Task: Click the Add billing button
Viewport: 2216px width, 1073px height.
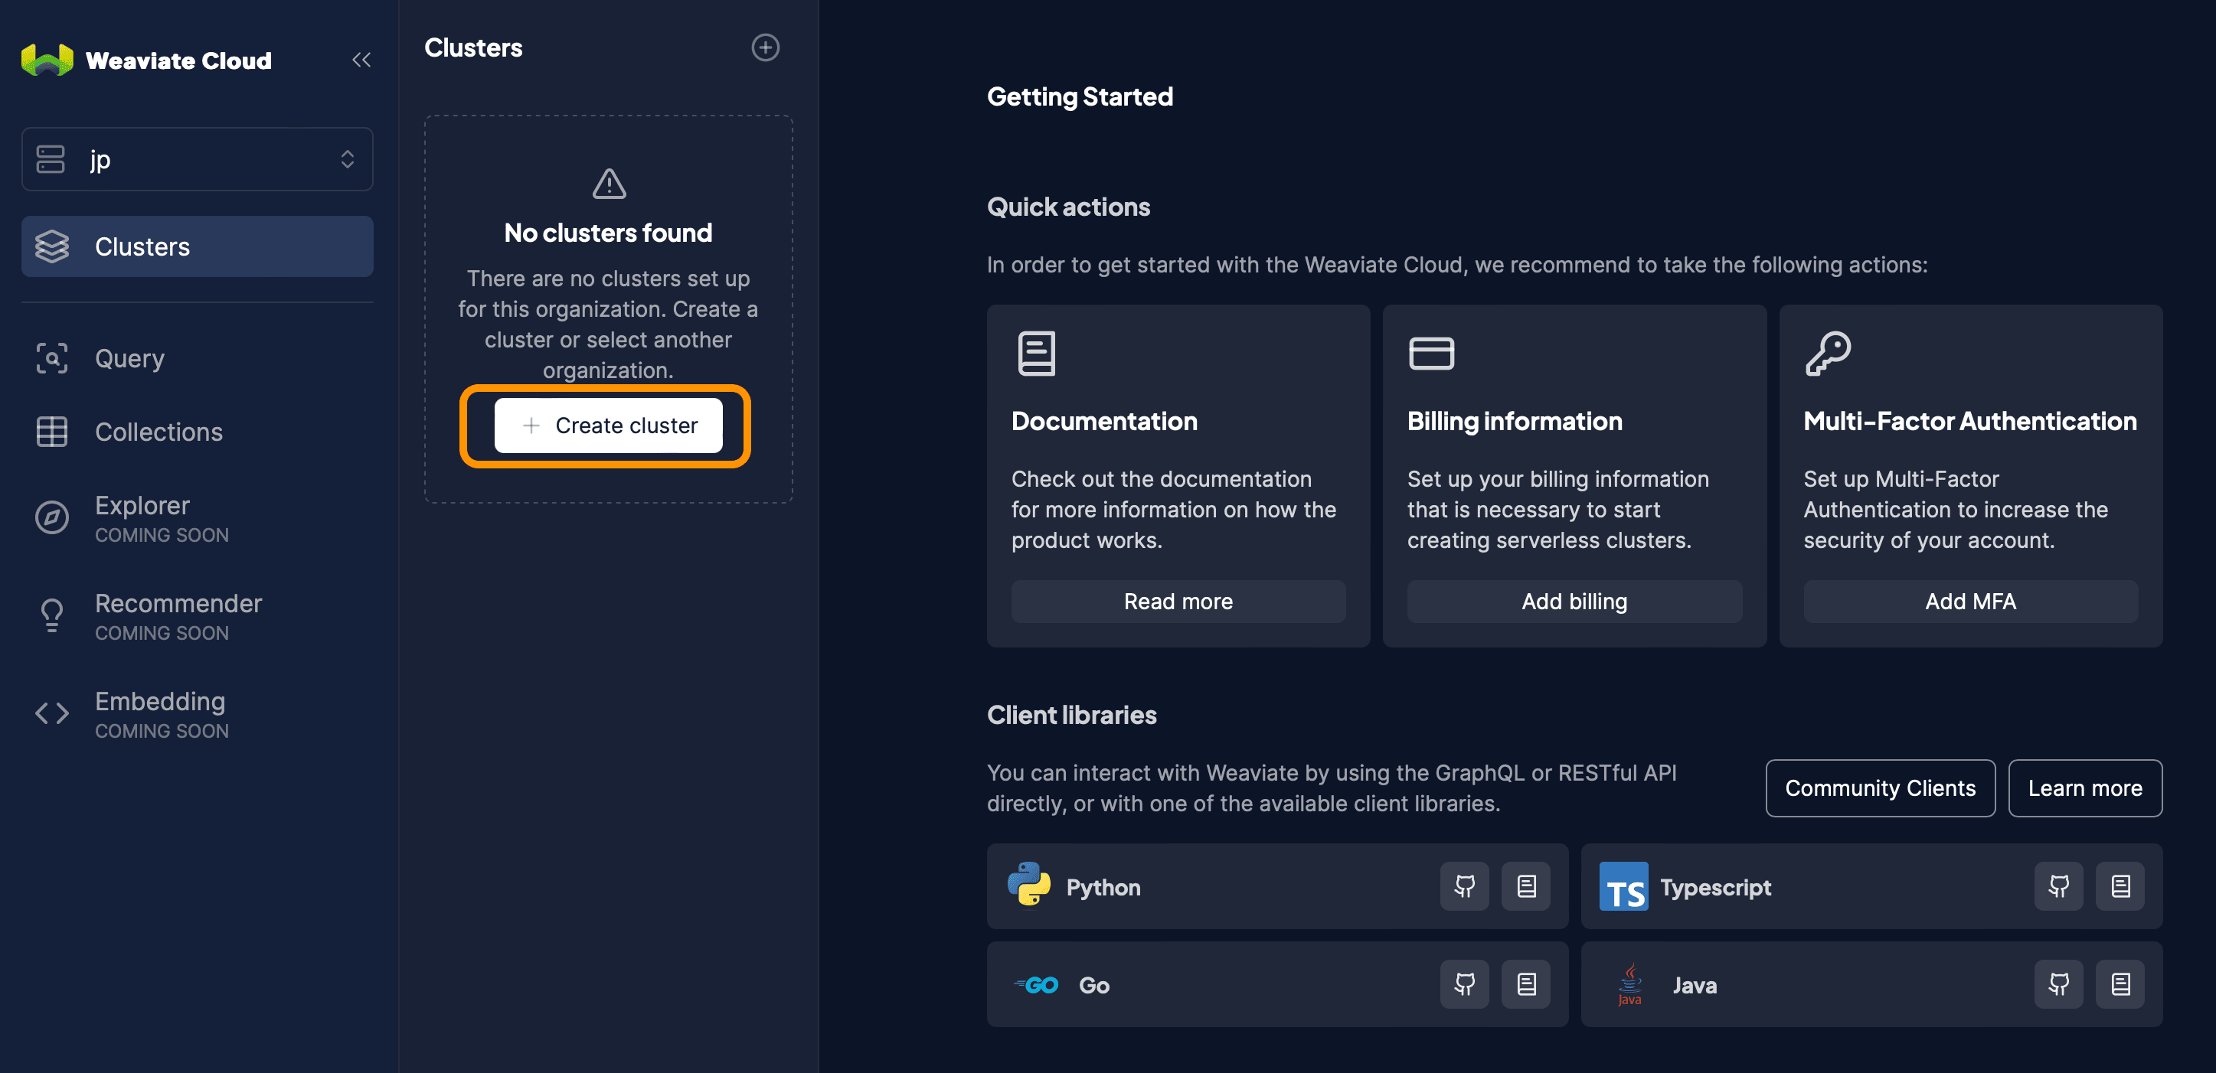Action: click(x=1574, y=602)
